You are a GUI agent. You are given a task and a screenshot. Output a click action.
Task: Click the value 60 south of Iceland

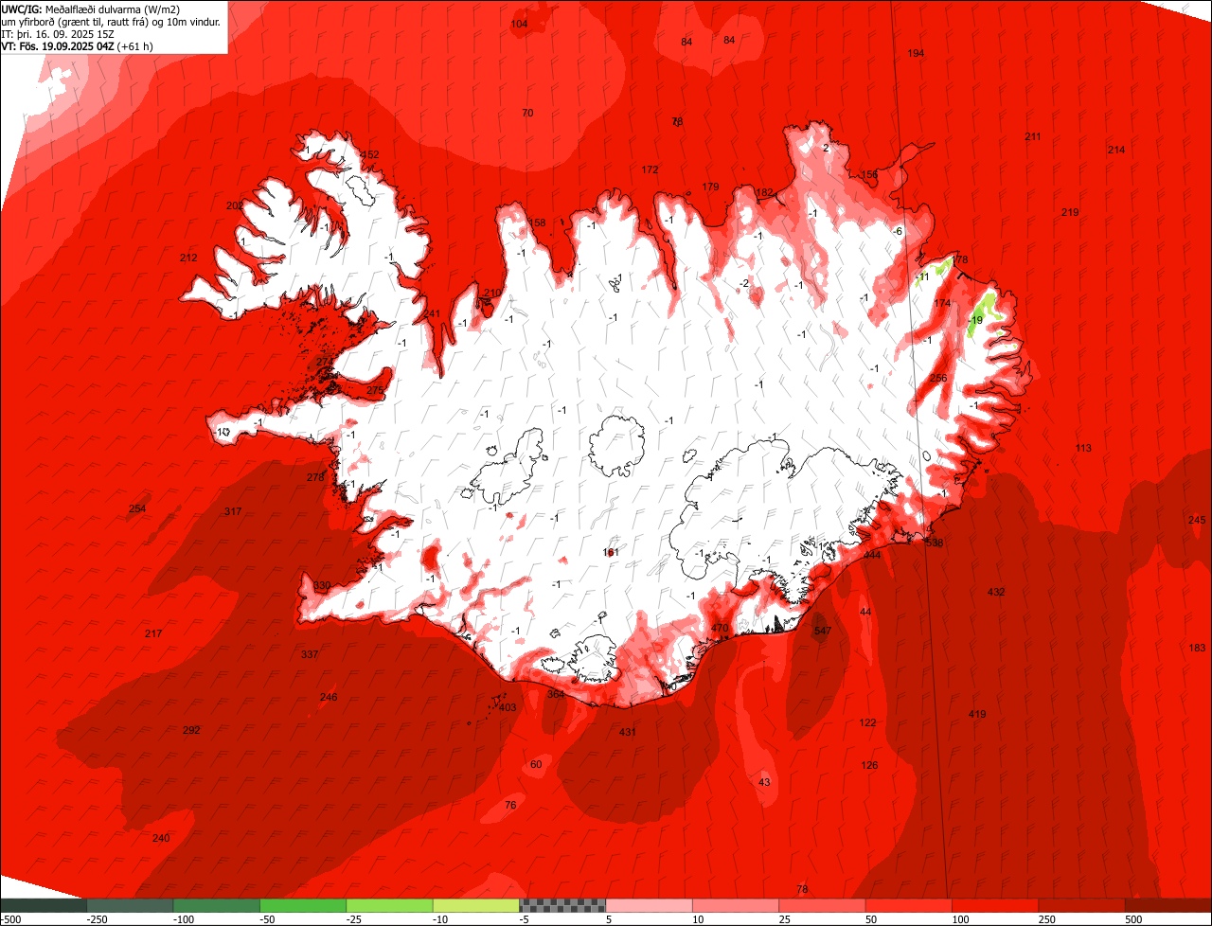536,764
